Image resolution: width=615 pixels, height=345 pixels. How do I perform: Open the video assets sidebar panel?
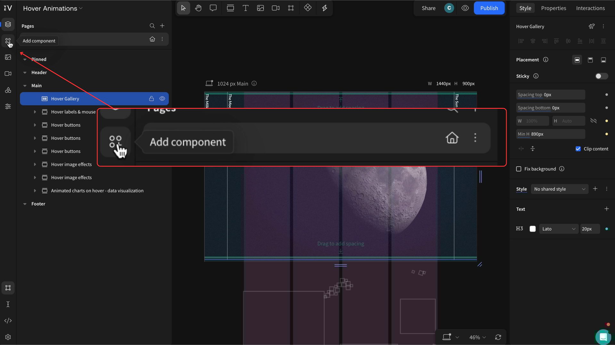(8, 74)
